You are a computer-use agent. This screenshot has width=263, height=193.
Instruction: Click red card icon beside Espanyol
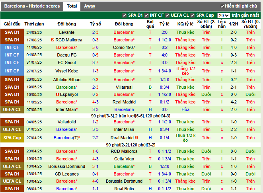(57, 94)
